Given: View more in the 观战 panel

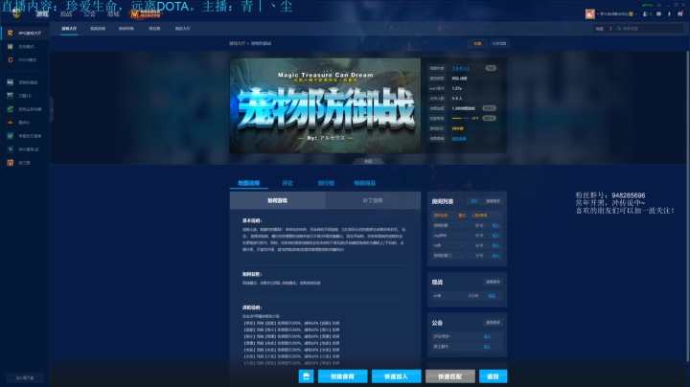Looking at the screenshot, I should click(x=493, y=282).
